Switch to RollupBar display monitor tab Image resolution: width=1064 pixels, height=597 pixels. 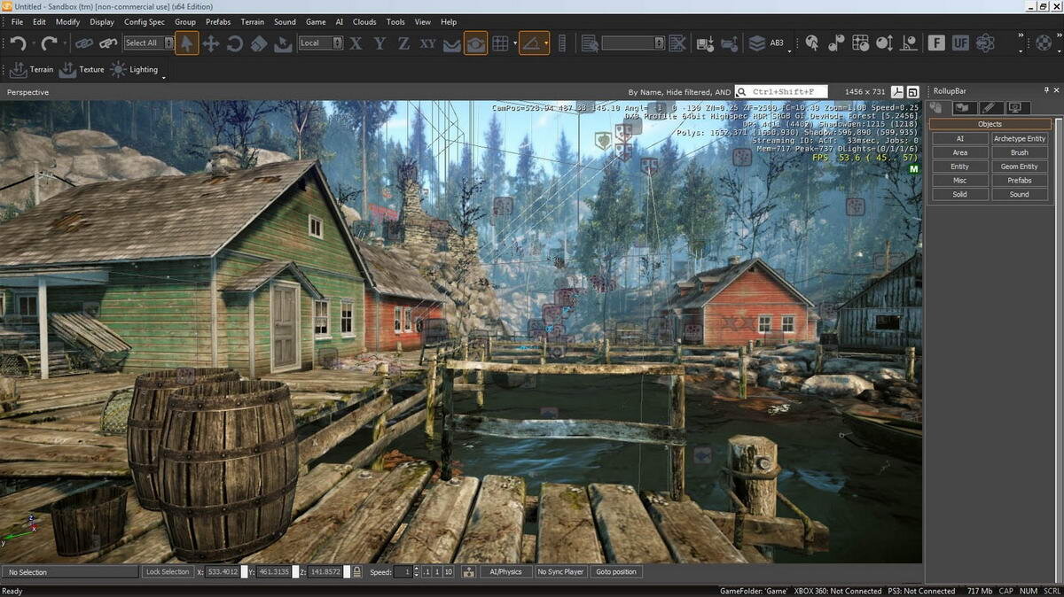coord(1016,108)
